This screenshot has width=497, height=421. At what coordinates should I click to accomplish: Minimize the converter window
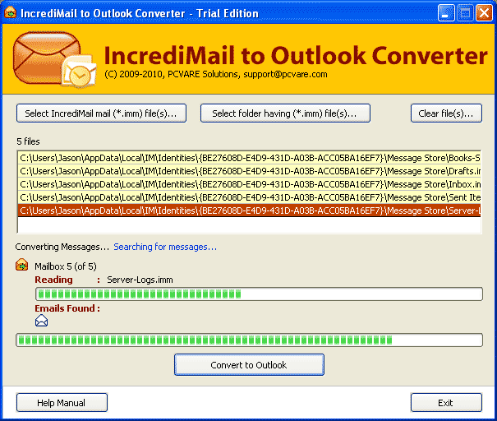click(x=445, y=13)
